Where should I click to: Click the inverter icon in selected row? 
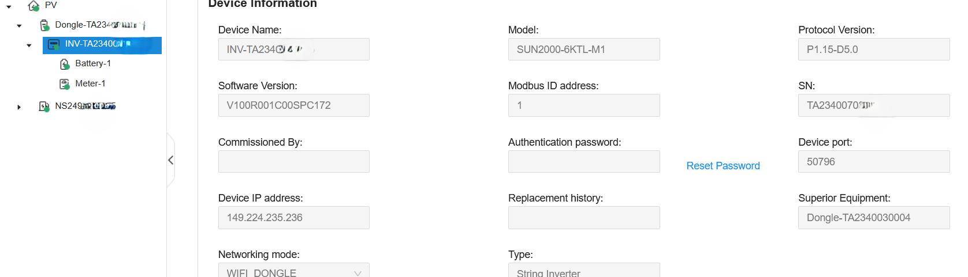[x=54, y=44]
